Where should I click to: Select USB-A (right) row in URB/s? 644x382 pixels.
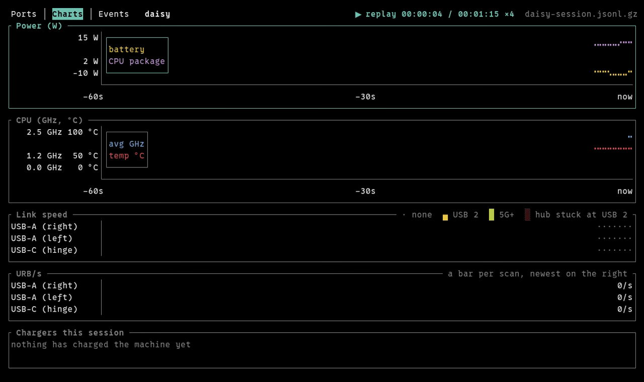[x=322, y=285]
